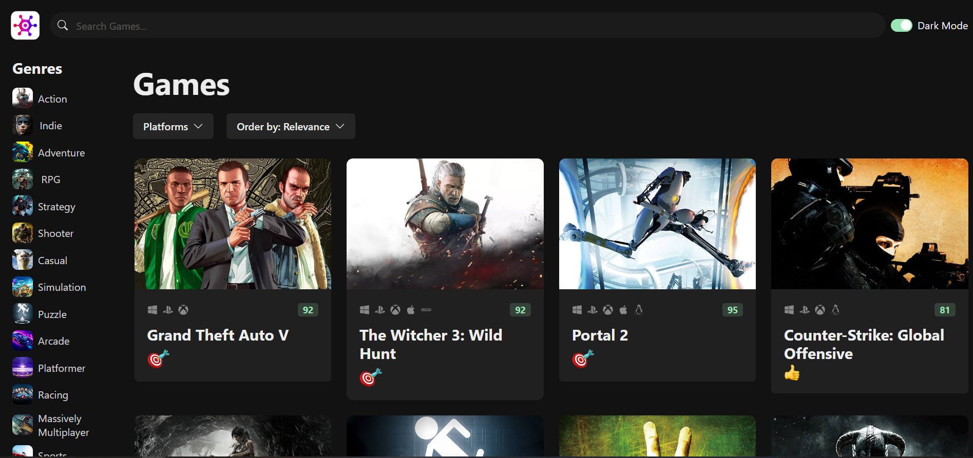
Task: Select the Shooter genre link
Action: (x=56, y=233)
